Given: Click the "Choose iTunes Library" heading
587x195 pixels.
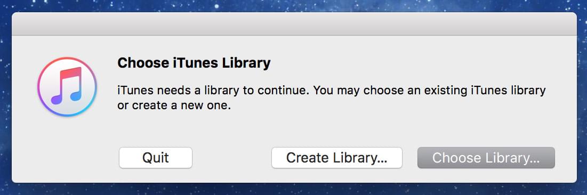Looking at the screenshot, I should [194, 63].
